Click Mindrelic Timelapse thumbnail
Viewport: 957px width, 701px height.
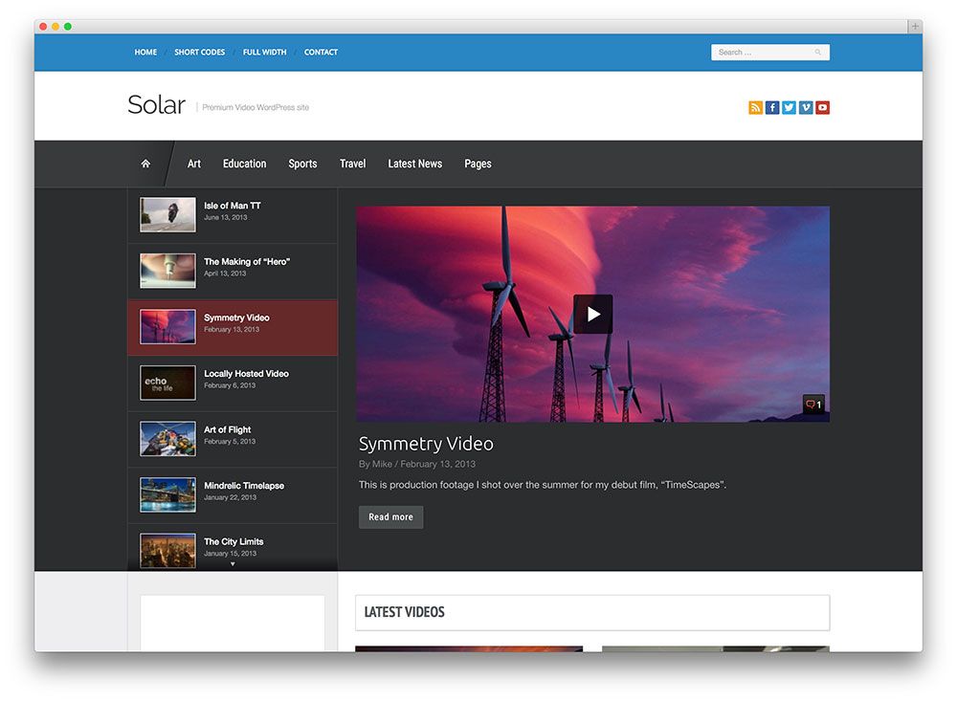(x=167, y=494)
